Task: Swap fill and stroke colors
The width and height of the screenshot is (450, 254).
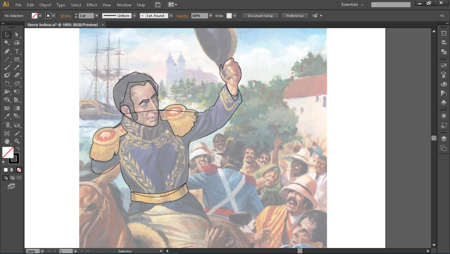Action: click(18, 149)
